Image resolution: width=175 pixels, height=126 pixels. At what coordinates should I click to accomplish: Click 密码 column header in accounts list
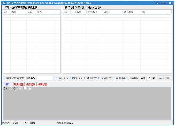point(31,12)
